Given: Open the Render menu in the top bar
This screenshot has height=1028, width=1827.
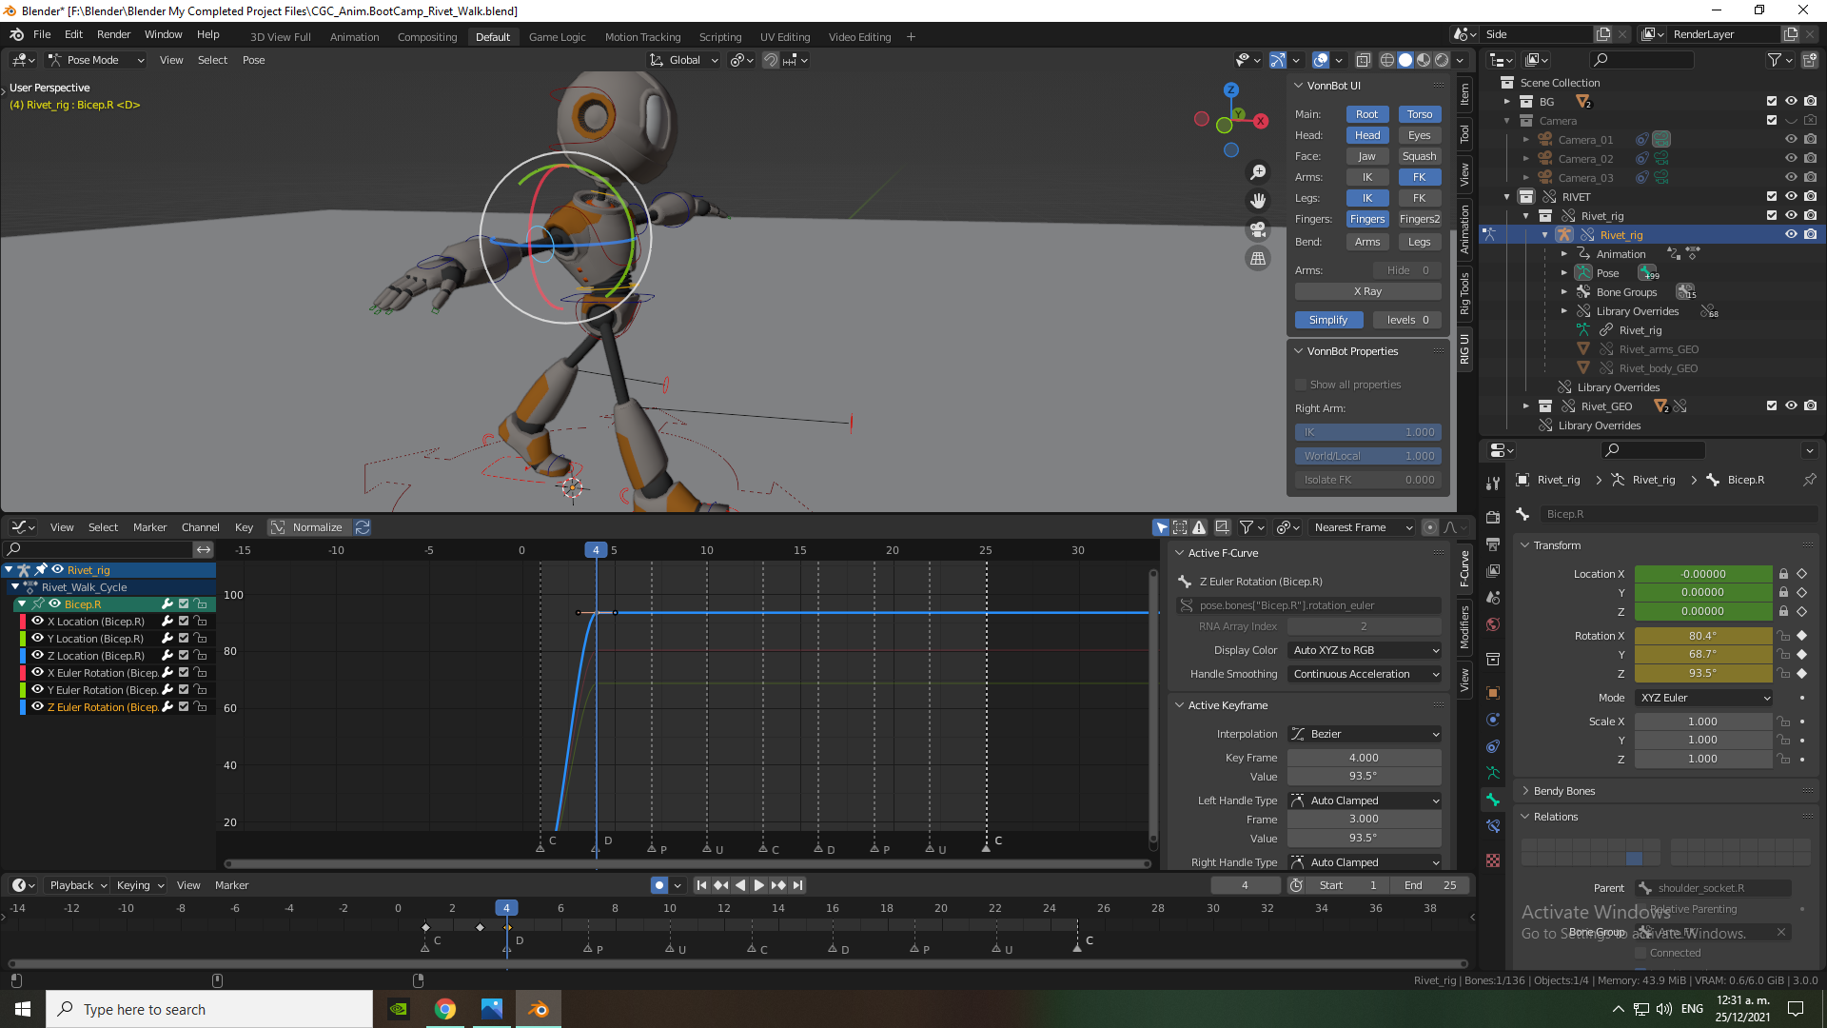Looking at the screenshot, I should [x=113, y=34].
